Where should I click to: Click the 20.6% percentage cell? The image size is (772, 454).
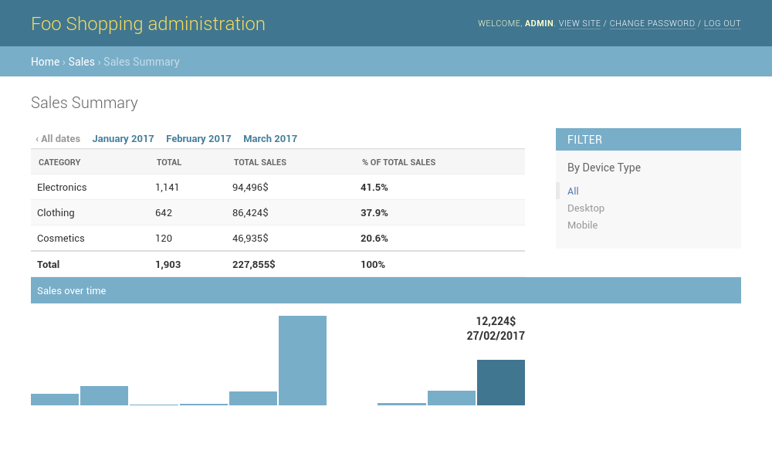[374, 239]
